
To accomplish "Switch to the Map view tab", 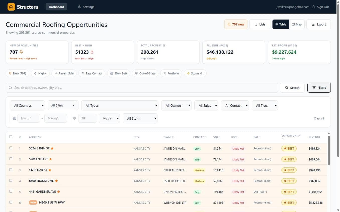I will click(297, 25).
